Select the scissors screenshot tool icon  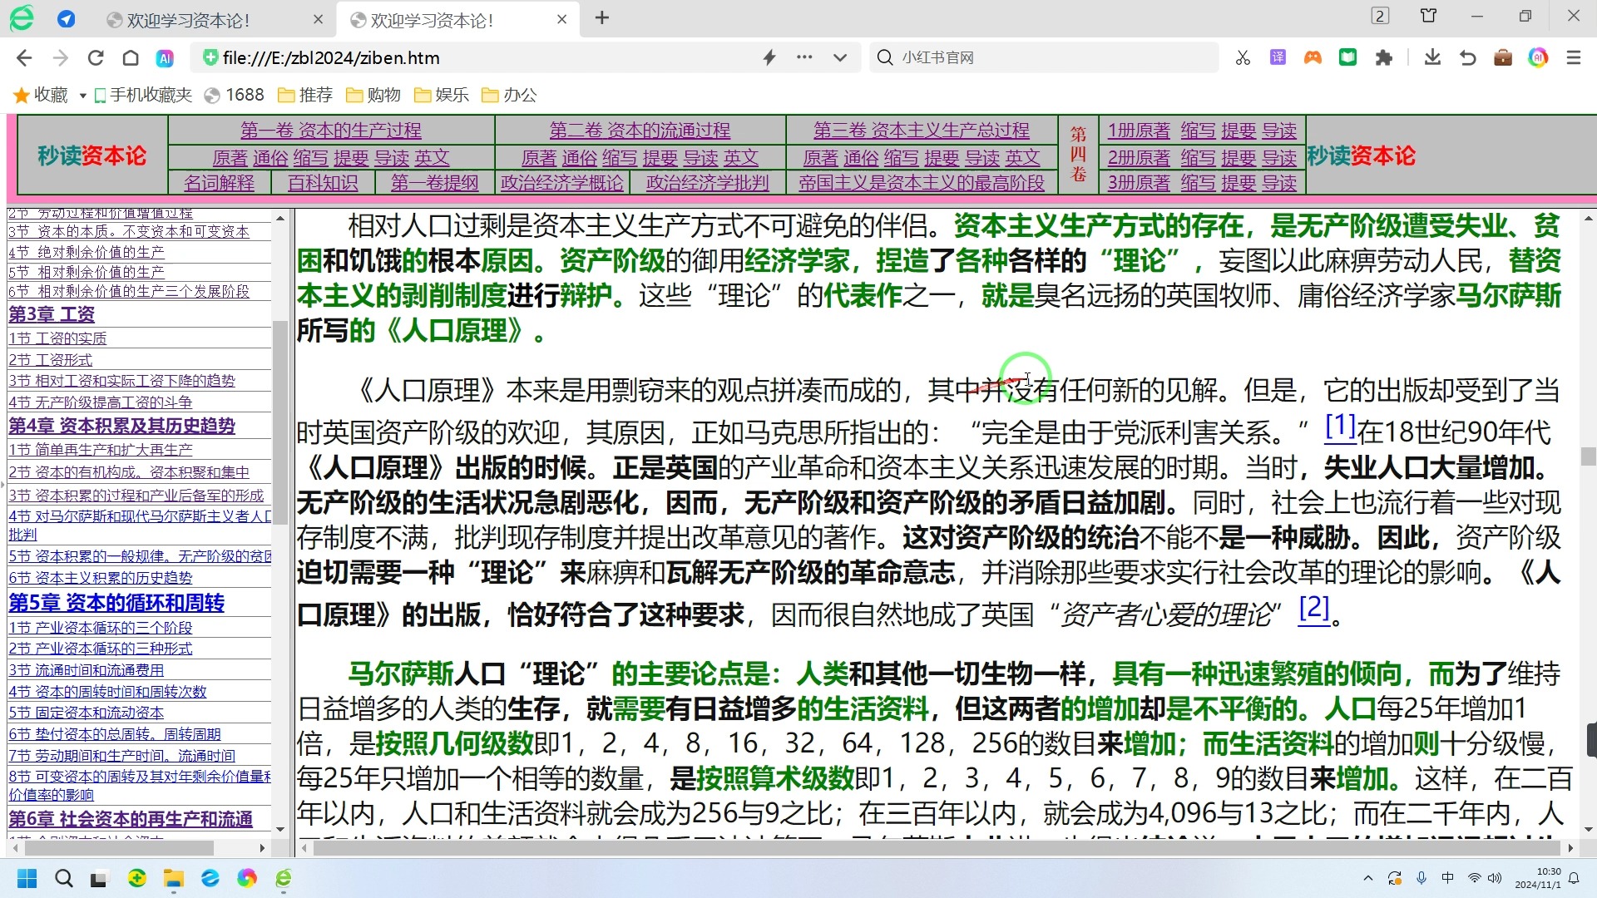pyautogui.click(x=1243, y=57)
